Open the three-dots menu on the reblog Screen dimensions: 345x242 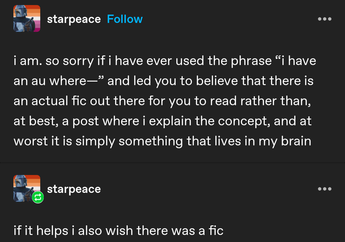[x=325, y=189]
